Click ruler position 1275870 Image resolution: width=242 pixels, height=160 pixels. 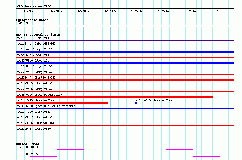pyautogui.click(x=218, y=11)
